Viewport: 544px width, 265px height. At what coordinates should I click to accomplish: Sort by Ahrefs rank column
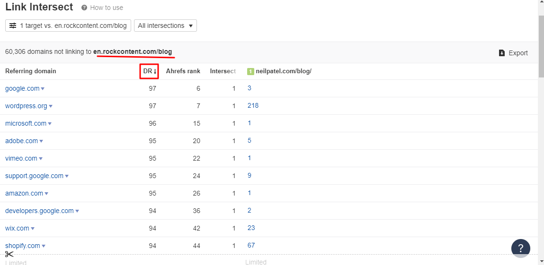coord(183,71)
